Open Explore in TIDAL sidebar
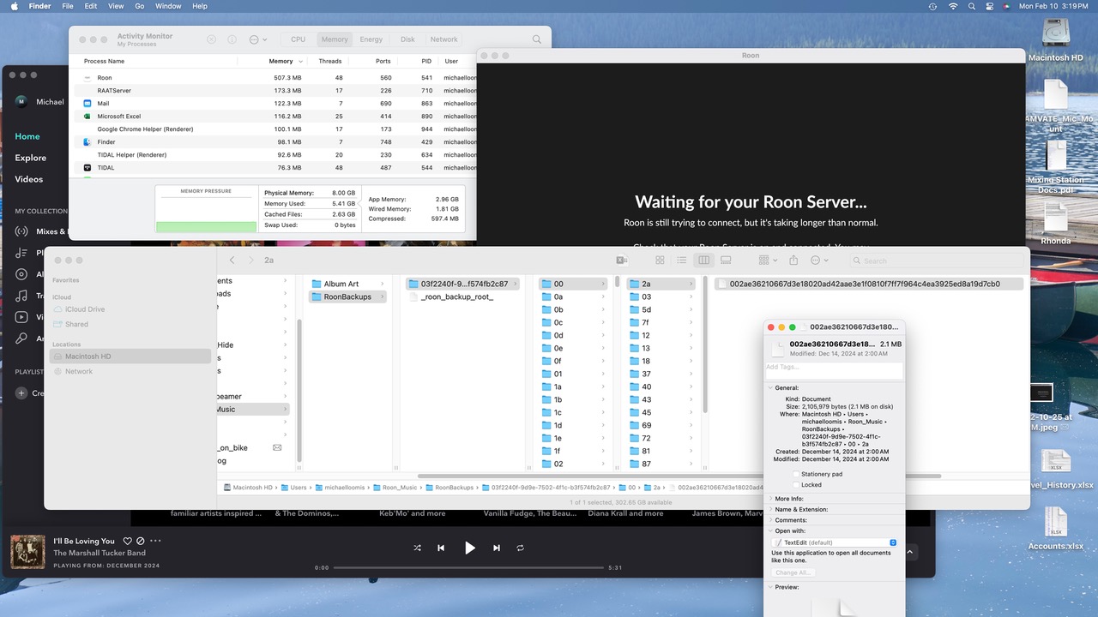Image resolution: width=1098 pixels, height=617 pixels. (30, 158)
